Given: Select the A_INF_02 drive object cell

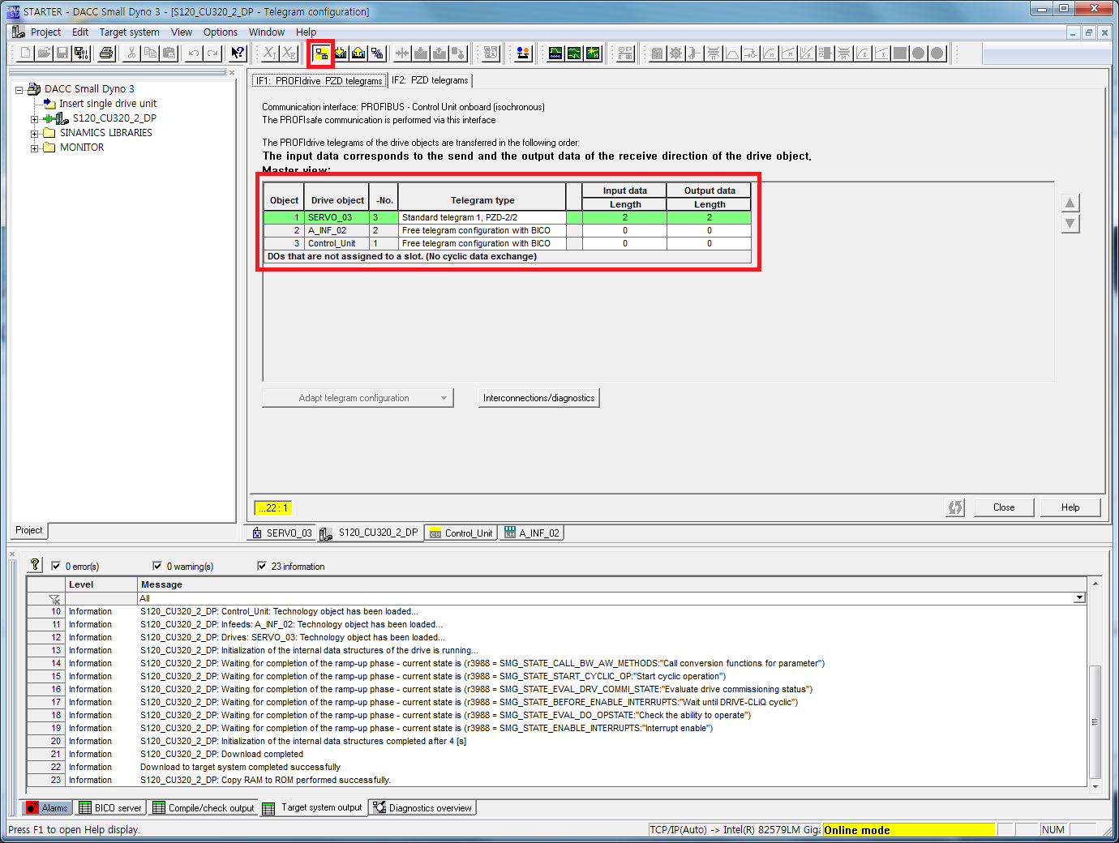Looking at the screenshot, I should pos(337,230).
